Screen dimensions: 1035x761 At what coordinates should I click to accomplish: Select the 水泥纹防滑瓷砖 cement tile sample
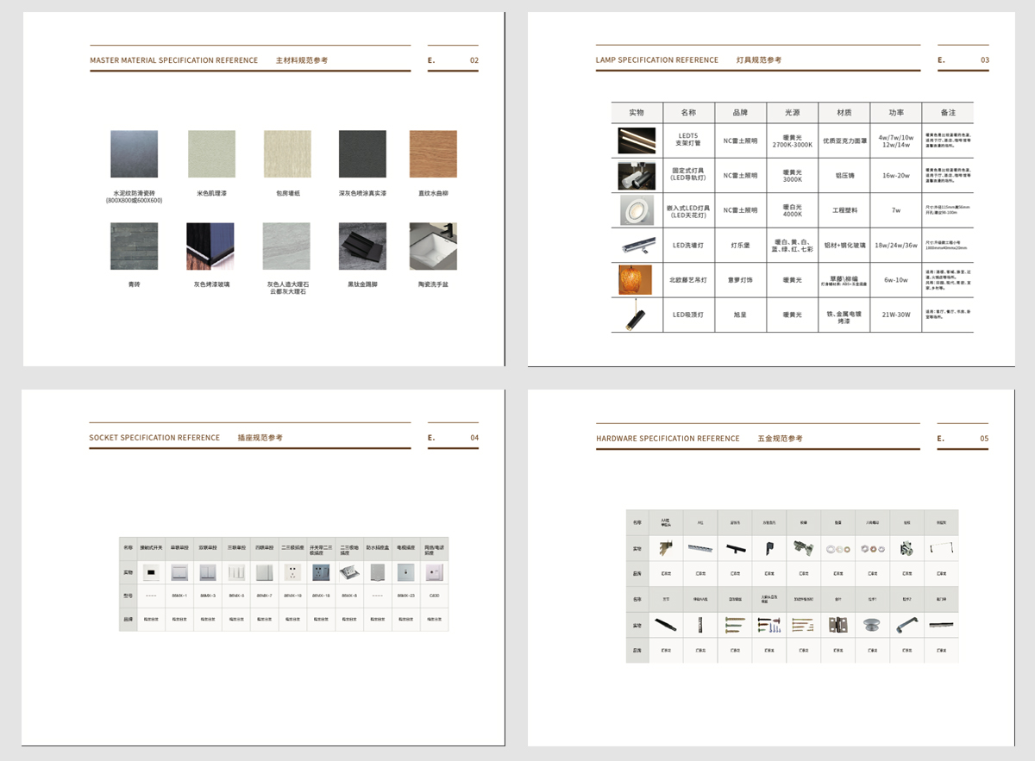pyautogui.click(x=135, y=154)
